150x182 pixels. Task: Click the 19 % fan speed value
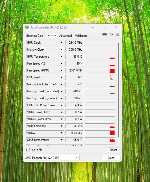74,63
